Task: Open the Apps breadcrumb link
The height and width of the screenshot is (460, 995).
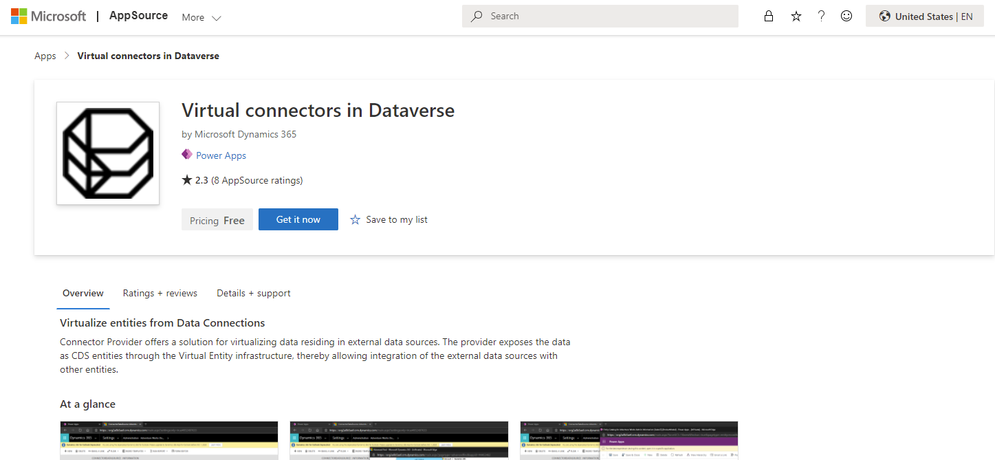Action: point(45,56)
